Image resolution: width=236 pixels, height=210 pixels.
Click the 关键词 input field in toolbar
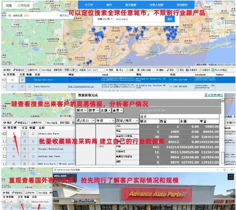point(96,70)
